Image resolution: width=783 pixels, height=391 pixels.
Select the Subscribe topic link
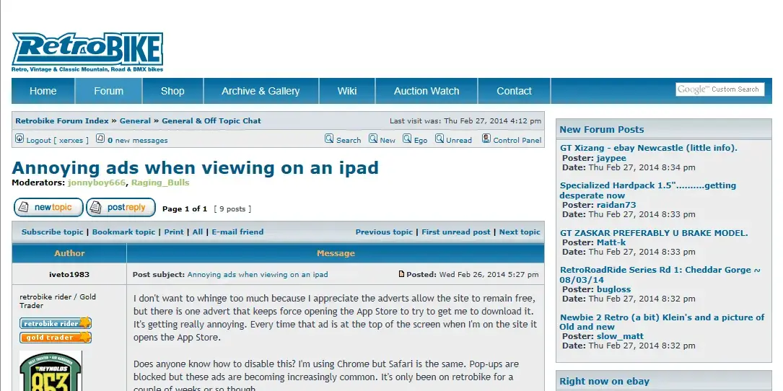coord(53,232)
